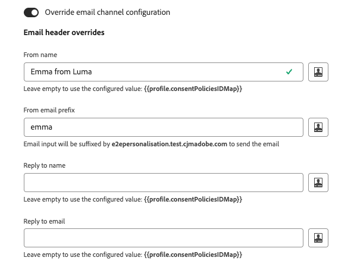Click the Reply to email field label
Screen dimensions: 354x267
44,221
